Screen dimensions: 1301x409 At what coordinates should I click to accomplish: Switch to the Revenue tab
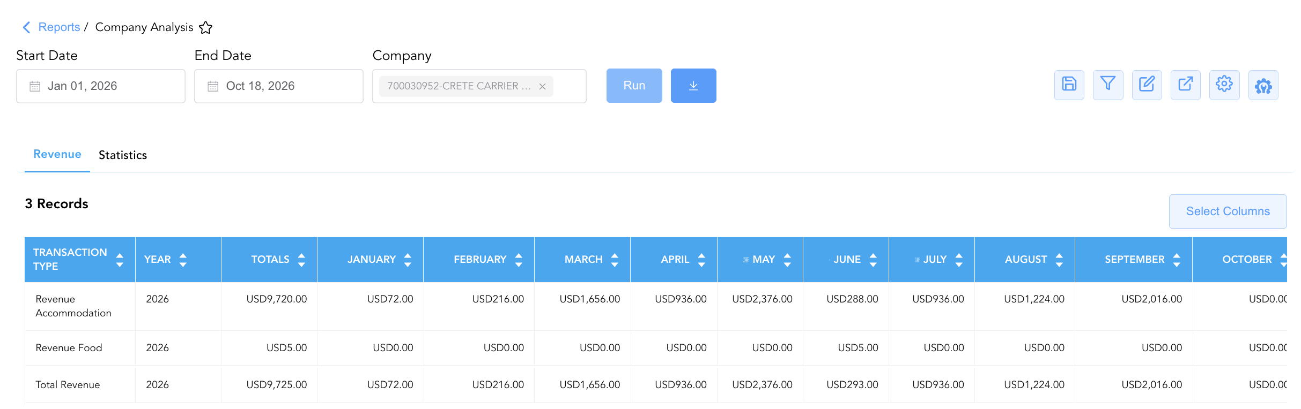[x=57, y=154]
